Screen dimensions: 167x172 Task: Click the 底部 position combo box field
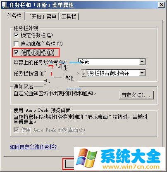(x=112, y=62)
